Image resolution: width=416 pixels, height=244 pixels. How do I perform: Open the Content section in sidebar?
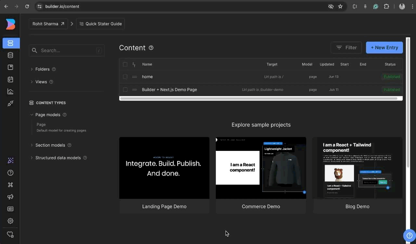(10, 43)
